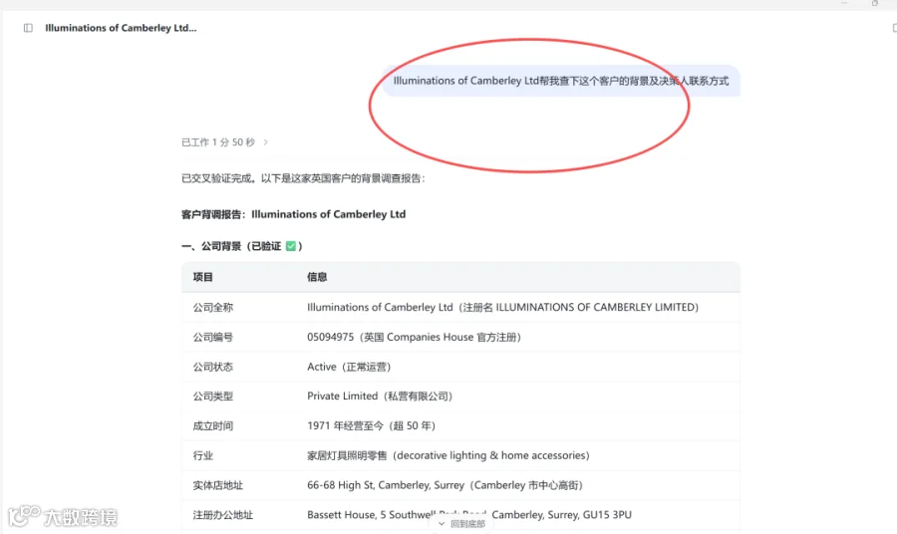Image resolution: width=897 pixels, height=534 pixels.
Task: Select the '家居灯具照明零售' industry cell
Action: click(448, 455)
